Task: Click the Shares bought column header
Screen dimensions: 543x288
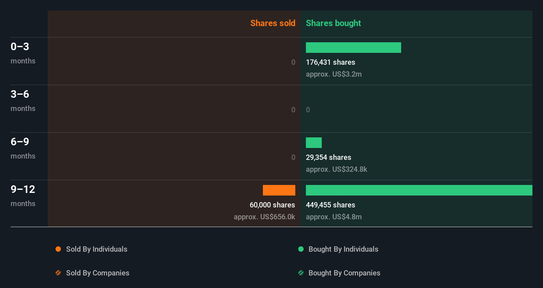Action: (x=333, y=23)
